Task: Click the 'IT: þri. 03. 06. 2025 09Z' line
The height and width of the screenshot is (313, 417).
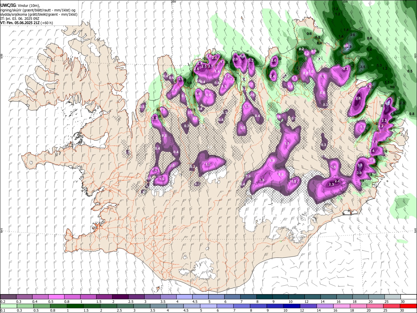Action: [19, 19]
